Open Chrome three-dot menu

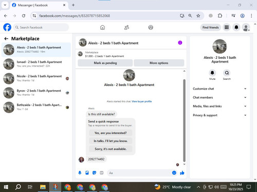tap(251, 16)
